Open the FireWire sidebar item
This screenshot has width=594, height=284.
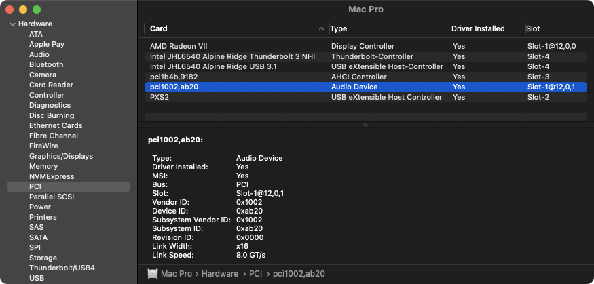click(43, 146)
